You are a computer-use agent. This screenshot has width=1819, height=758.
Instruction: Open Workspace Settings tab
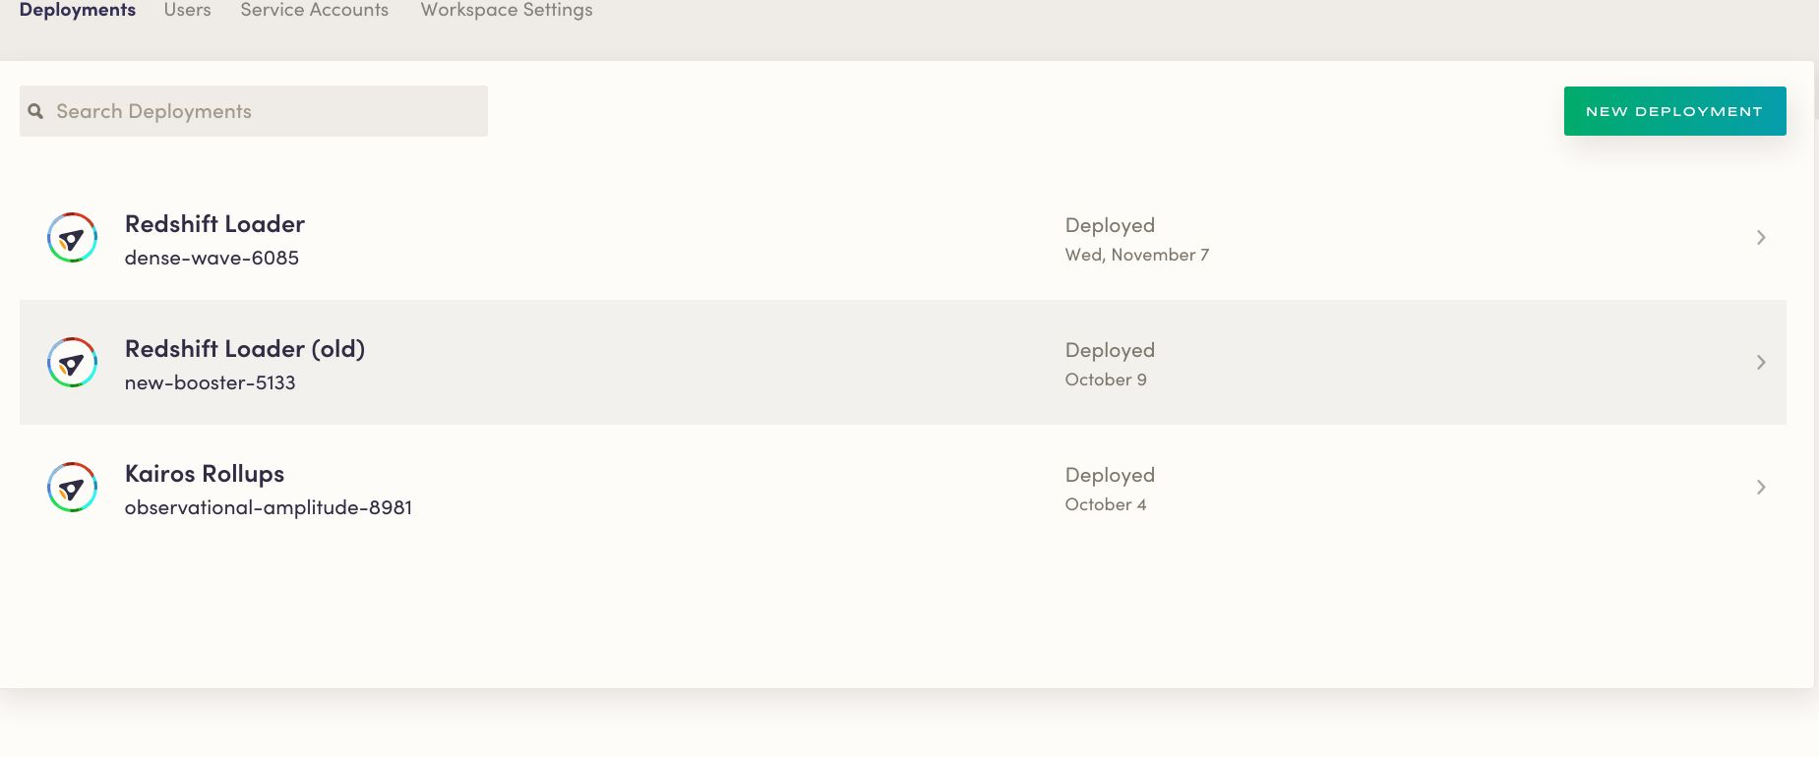507,10
